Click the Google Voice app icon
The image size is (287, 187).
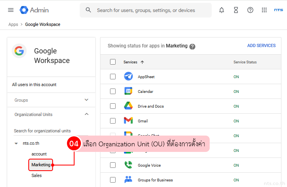click(x=128, y=165)
